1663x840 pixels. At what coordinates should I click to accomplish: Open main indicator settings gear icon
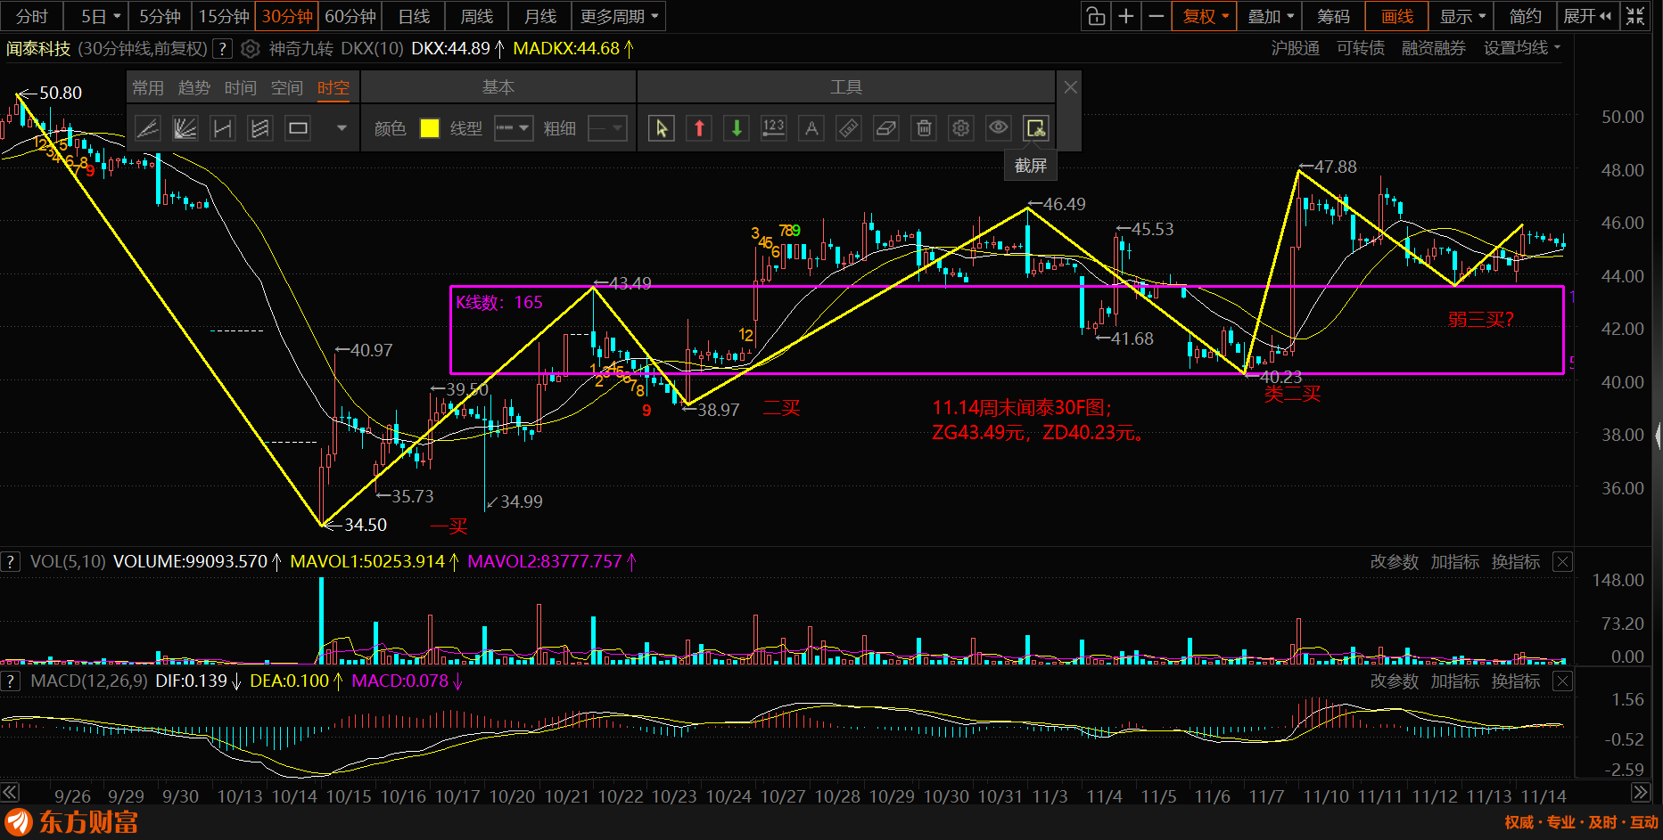pos(251,49)
